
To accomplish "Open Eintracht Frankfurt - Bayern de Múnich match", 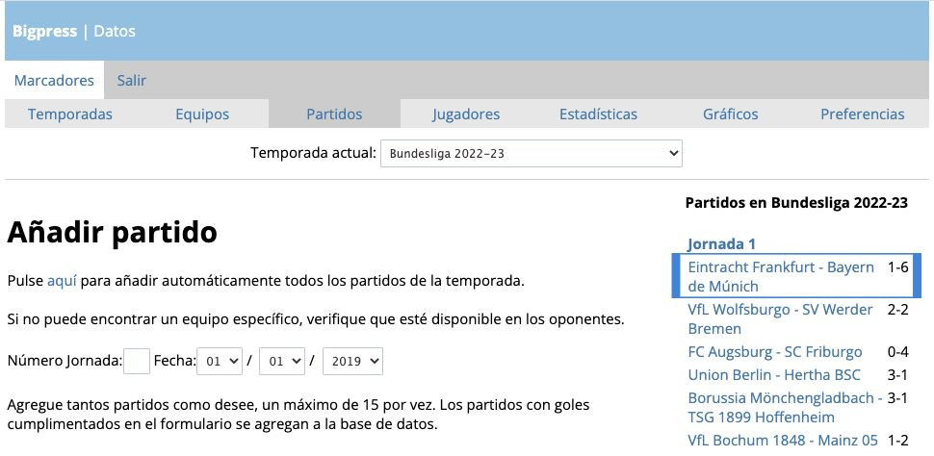I will coord(780,276).
